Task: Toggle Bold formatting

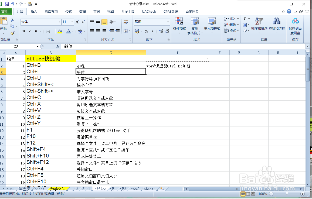Action: (x=24, y=31)
